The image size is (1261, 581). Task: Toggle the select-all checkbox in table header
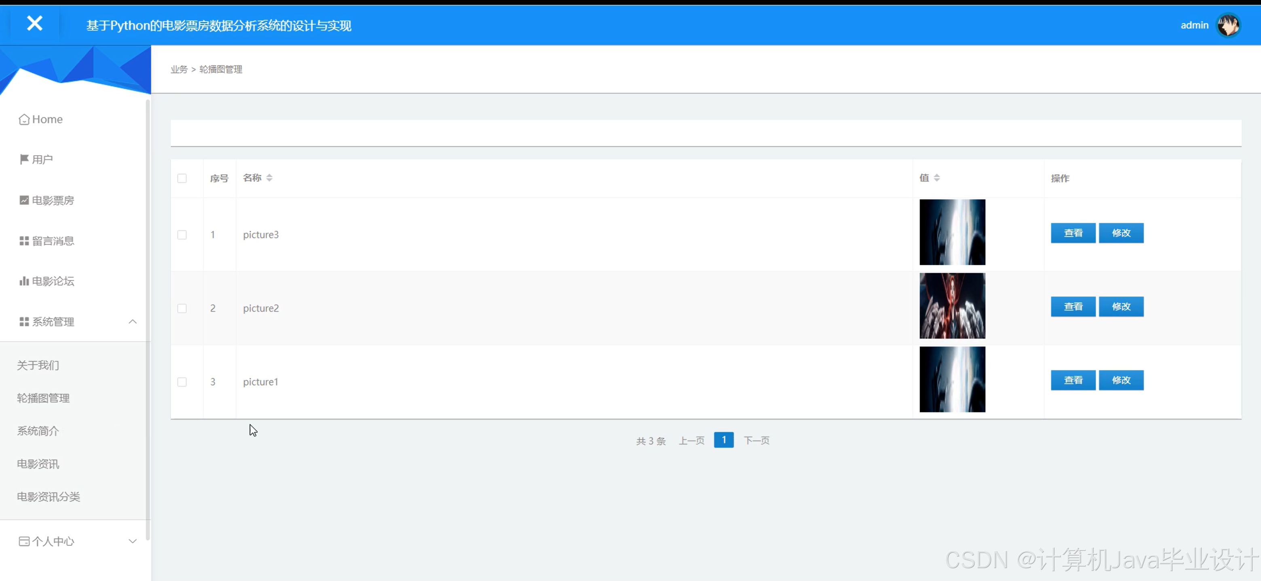tap(182, 178)
